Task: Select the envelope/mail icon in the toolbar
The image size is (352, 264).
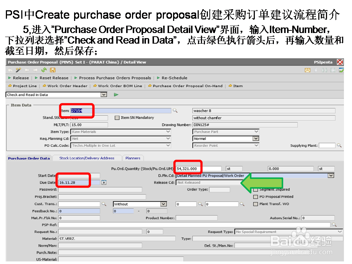Action: pyautogui.click(x=308, y=70)
